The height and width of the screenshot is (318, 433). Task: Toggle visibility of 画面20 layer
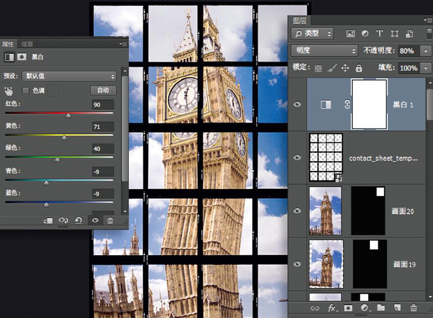[297, 210]
